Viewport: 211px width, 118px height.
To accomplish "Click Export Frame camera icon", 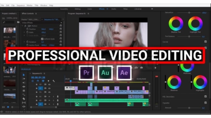I will (x=141, y=68).
